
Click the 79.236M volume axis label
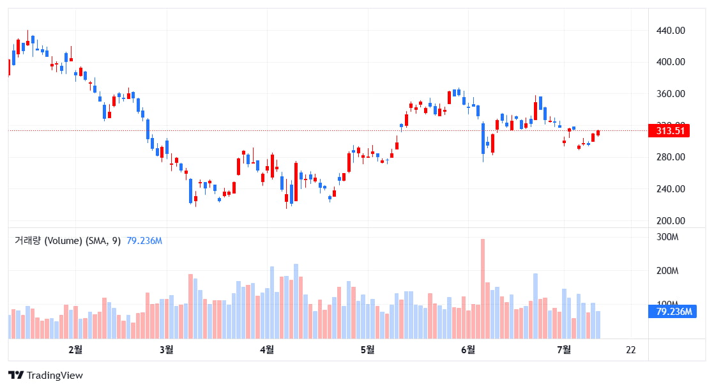(672, 312)
